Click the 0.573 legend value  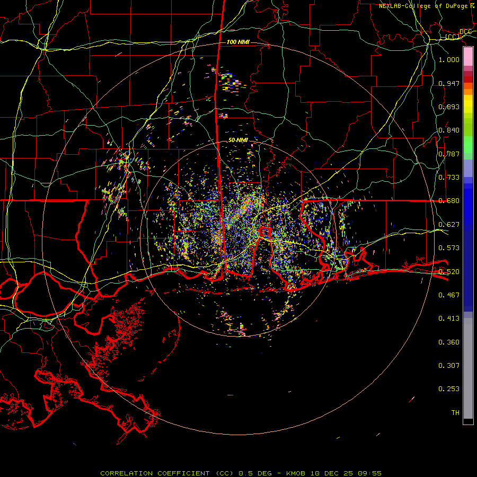click(449, 248)
